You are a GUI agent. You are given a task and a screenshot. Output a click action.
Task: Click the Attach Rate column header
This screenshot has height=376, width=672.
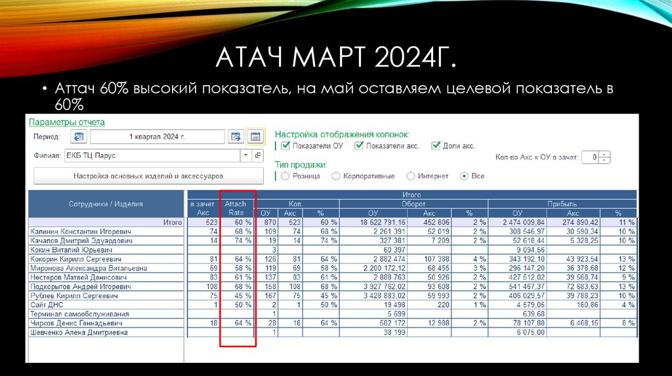tap(236, 208)
